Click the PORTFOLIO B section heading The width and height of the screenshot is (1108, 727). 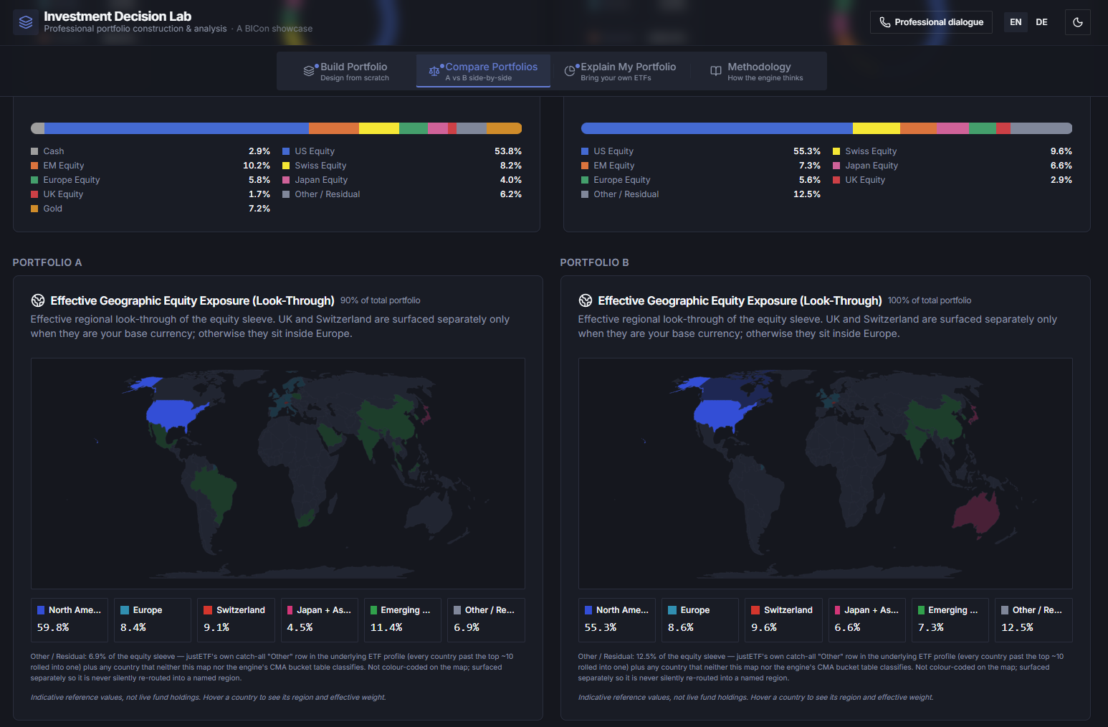[x=595, y=262]
